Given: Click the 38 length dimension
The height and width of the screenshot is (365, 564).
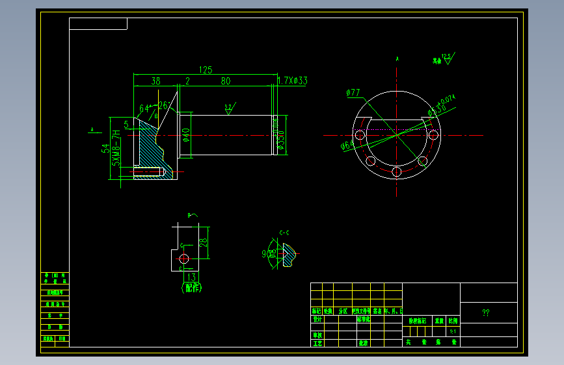Looking at the screenshot, I should click(155, 81).
